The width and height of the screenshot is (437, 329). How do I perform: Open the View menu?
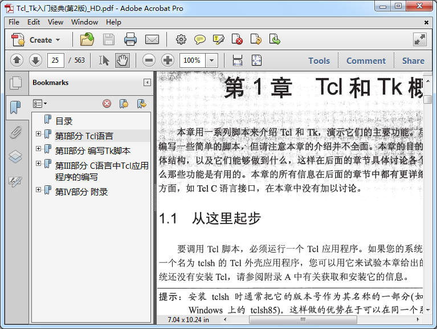click(x=55, y=22)
